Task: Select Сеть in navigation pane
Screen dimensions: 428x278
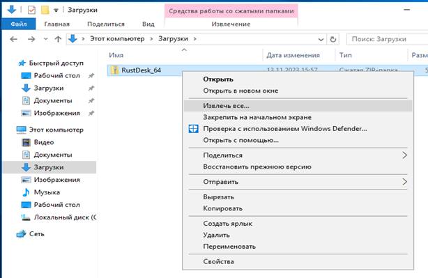Action: click(x=36, y=234)
